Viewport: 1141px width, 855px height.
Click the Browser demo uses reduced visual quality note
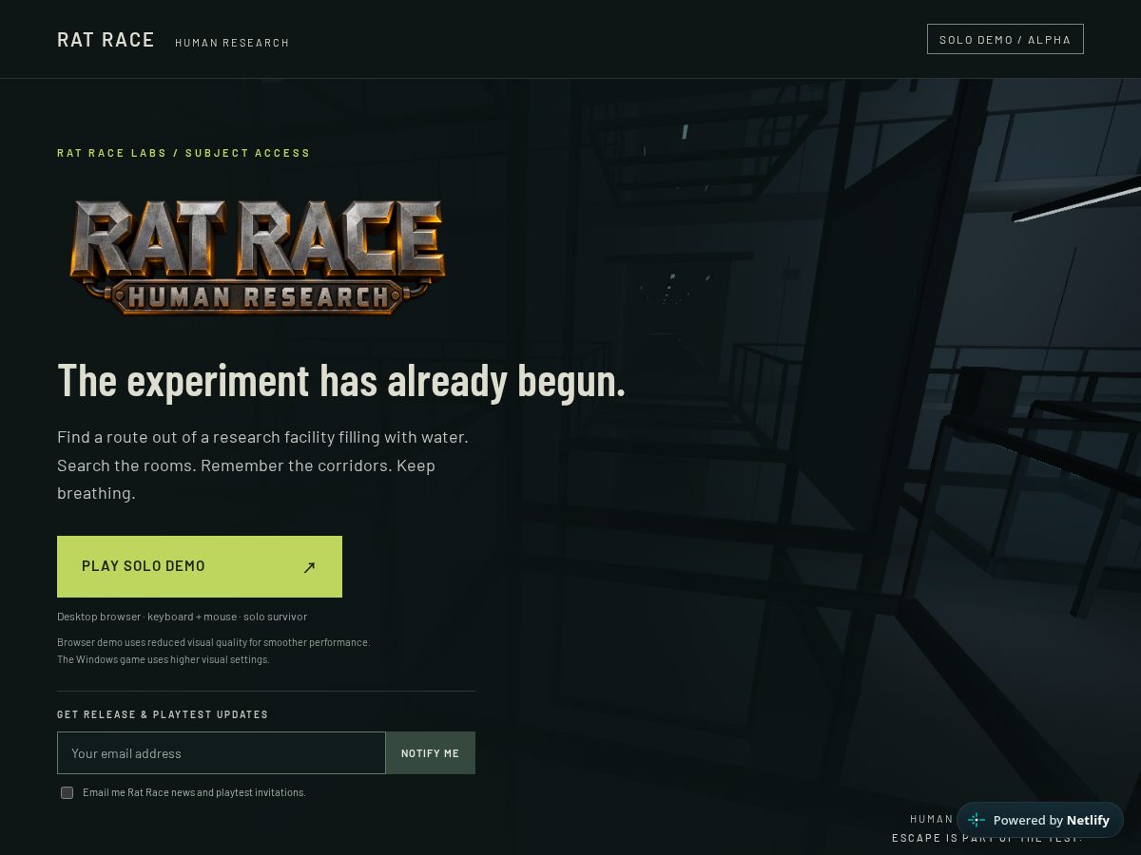pos(213,642)
